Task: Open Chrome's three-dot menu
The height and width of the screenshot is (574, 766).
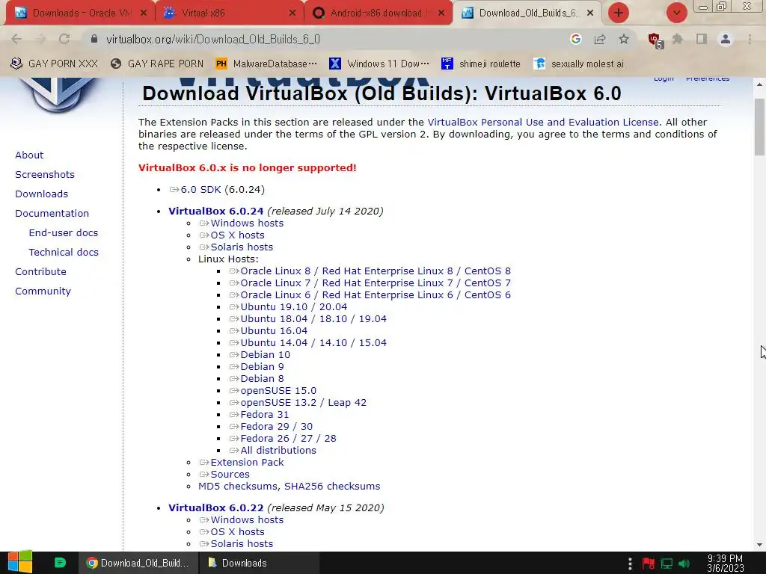Action: [x=750, y=39]
